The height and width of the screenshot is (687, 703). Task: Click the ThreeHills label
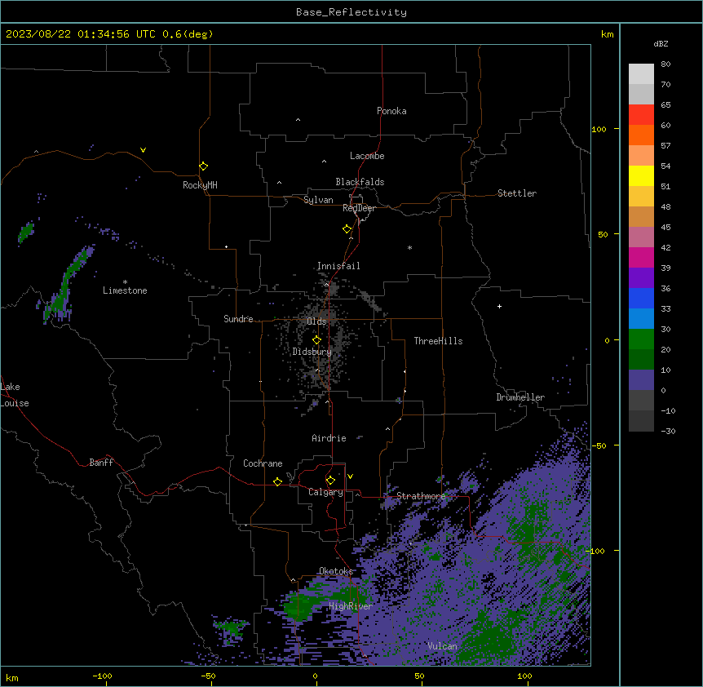[438, 341]
